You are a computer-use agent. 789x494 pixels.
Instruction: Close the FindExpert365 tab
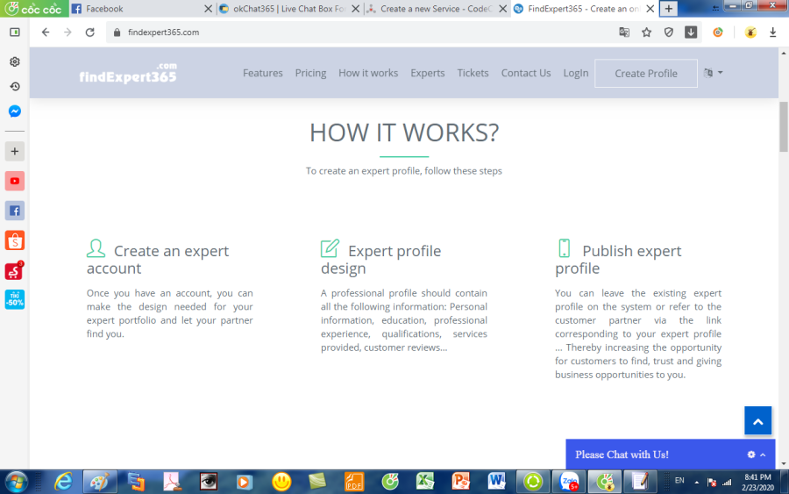[x=650, y=9]
